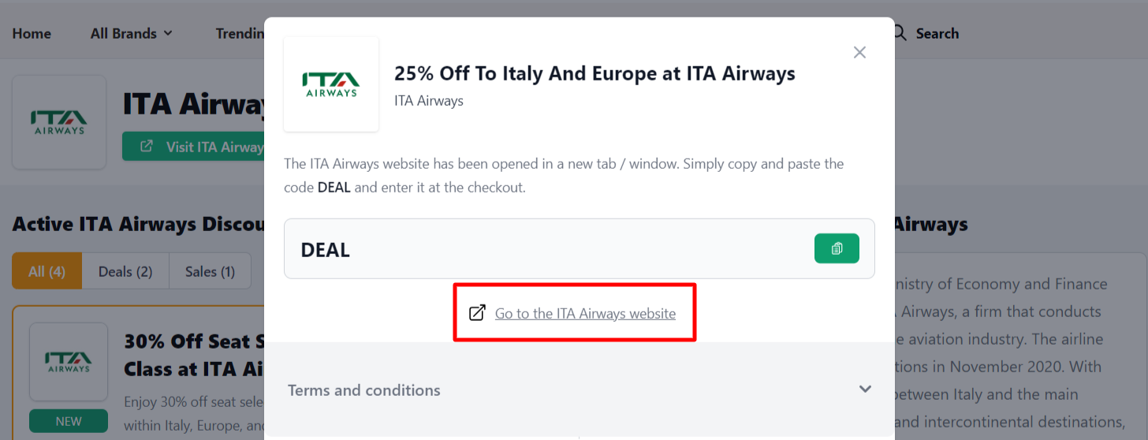Expand Terms and conditions with the chevron arrow
1148x440 pixels.
(x=865, y=389)
